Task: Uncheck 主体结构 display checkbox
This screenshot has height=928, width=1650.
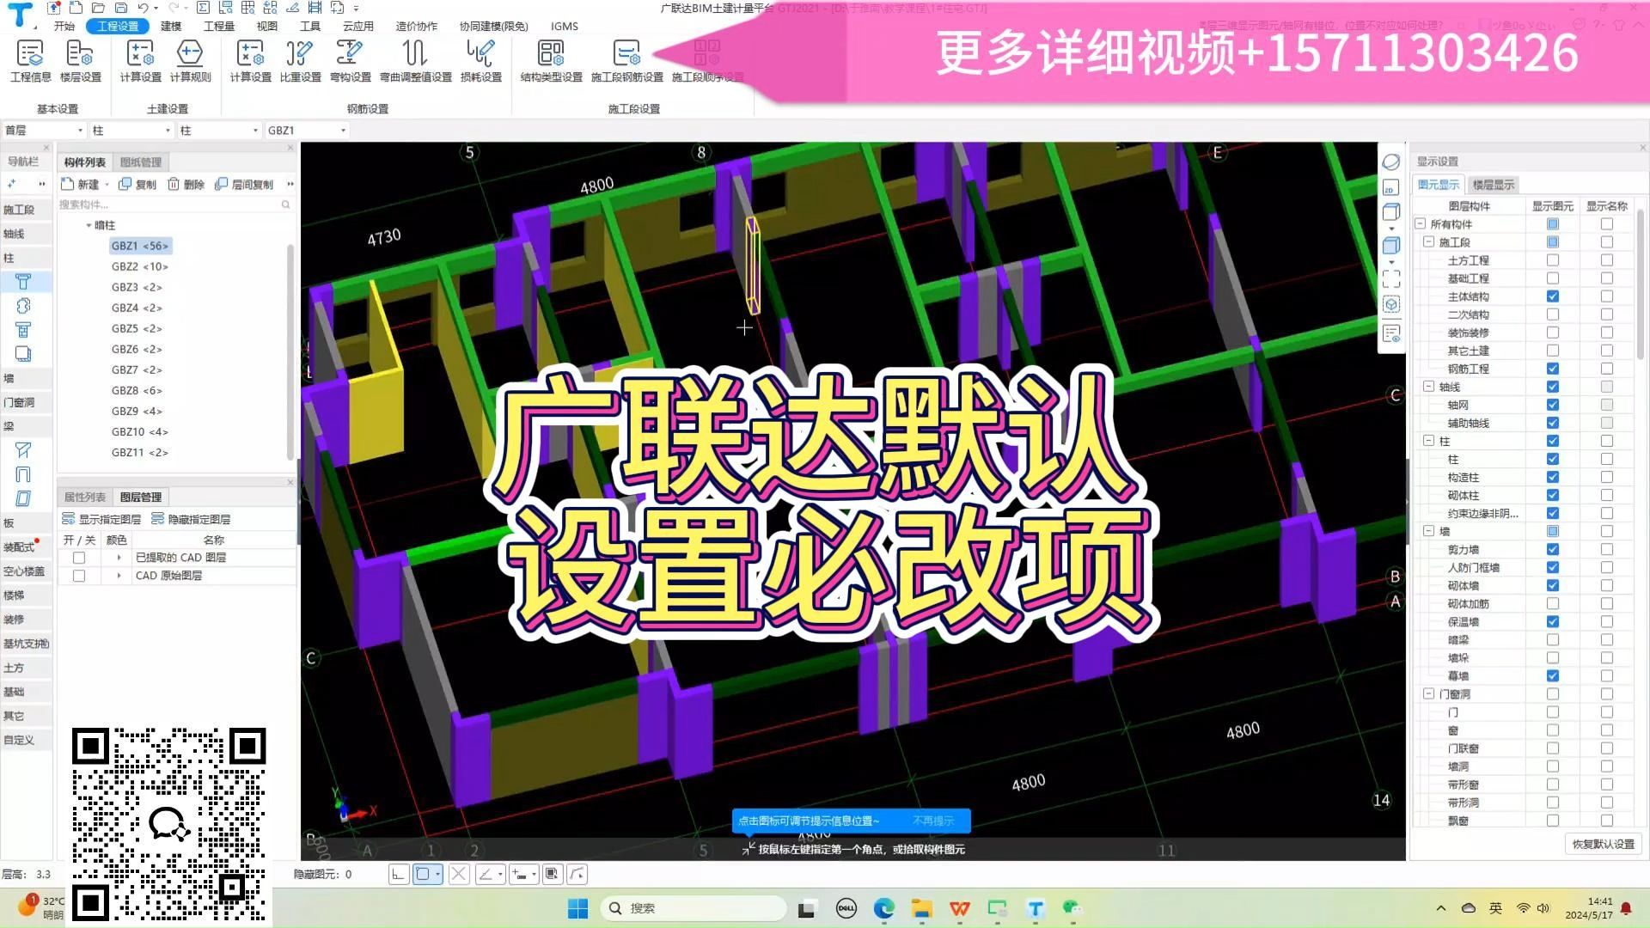Action: coord(1552,296)
